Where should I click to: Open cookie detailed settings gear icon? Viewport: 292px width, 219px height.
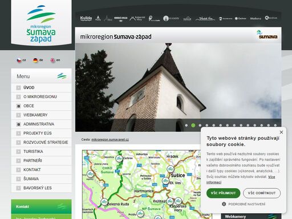[224, 204]
